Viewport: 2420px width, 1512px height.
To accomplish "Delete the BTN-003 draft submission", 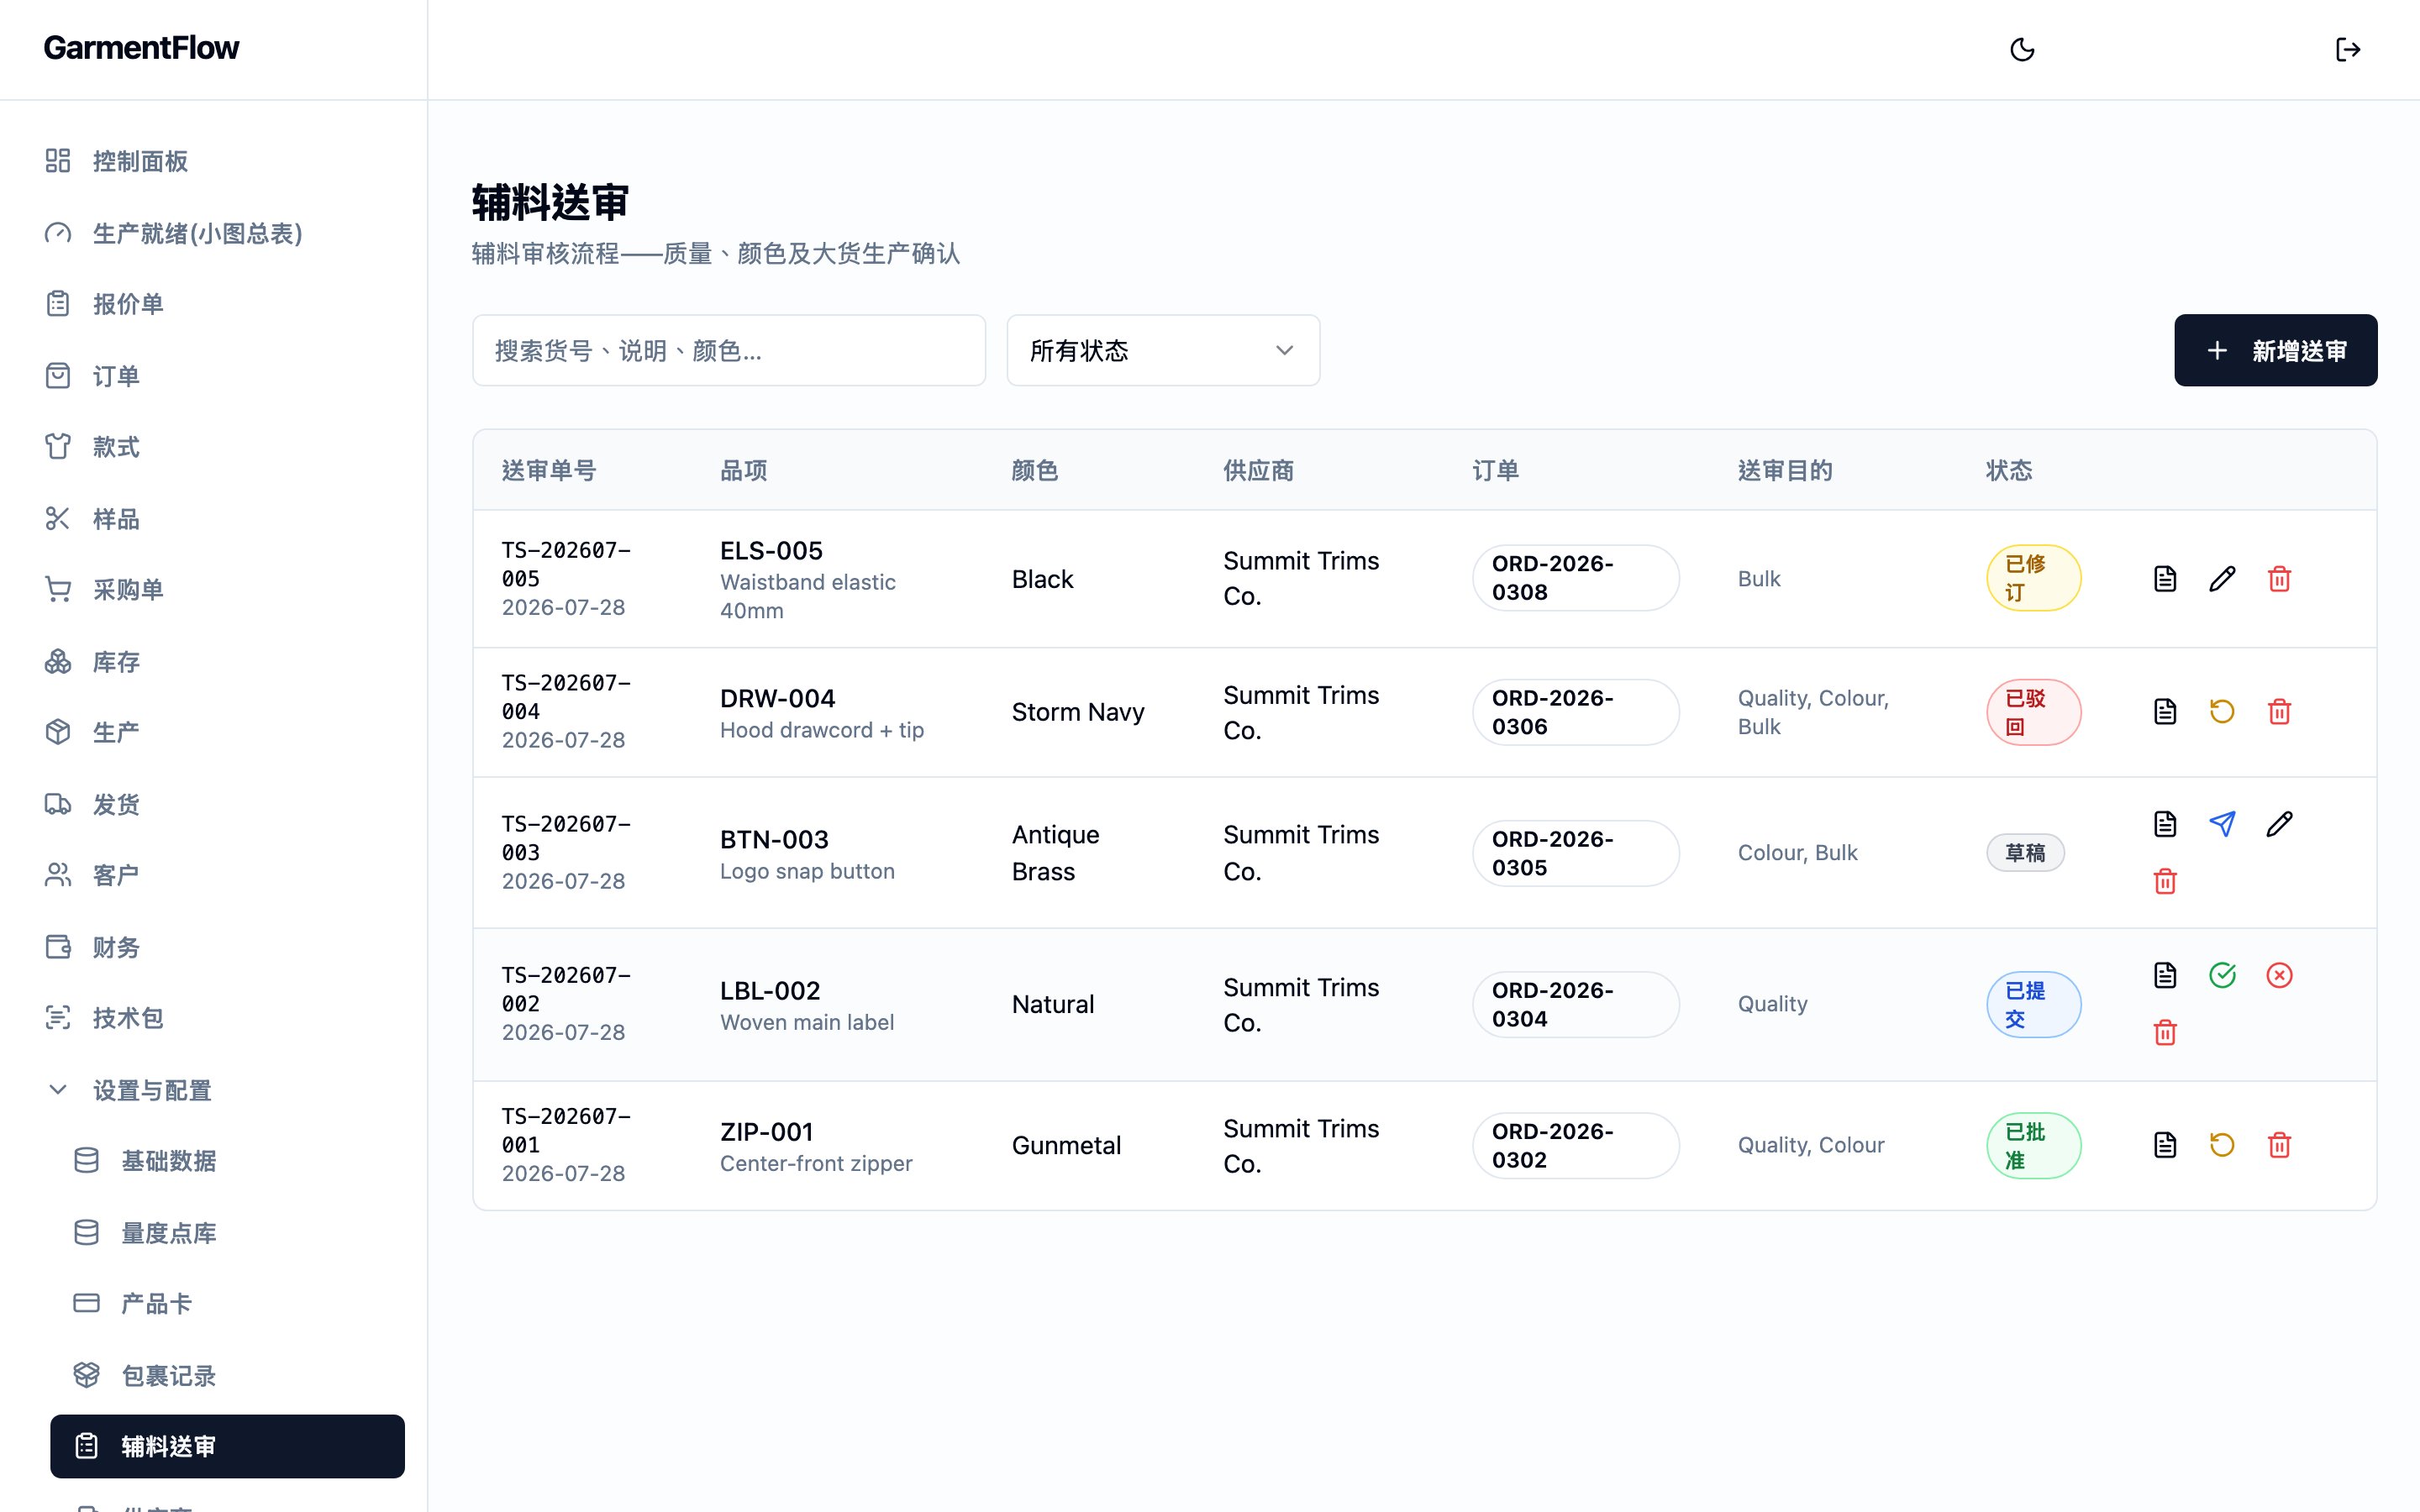I will [x=2165, y=881].
